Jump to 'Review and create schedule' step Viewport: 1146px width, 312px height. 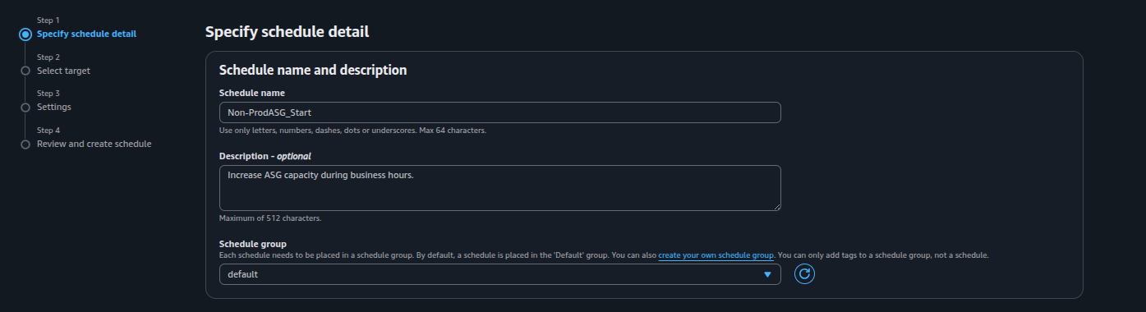point(94,144)
